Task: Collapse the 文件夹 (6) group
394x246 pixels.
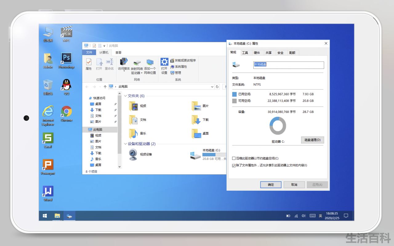Action: pos(125,96)
